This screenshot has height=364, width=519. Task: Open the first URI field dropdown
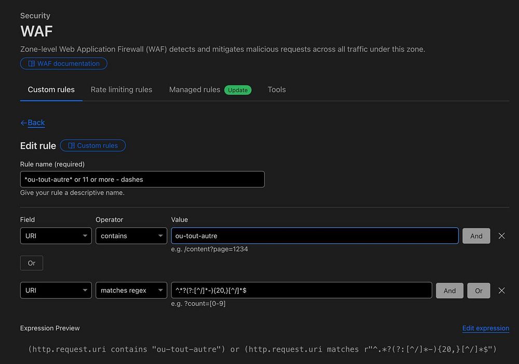click(56, 236)
